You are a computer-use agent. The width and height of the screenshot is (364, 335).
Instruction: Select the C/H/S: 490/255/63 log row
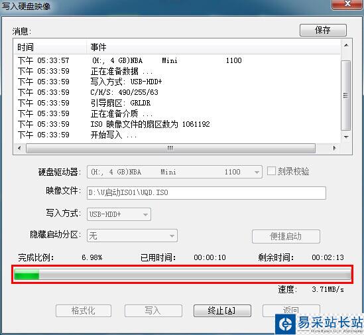click(177, 92)
